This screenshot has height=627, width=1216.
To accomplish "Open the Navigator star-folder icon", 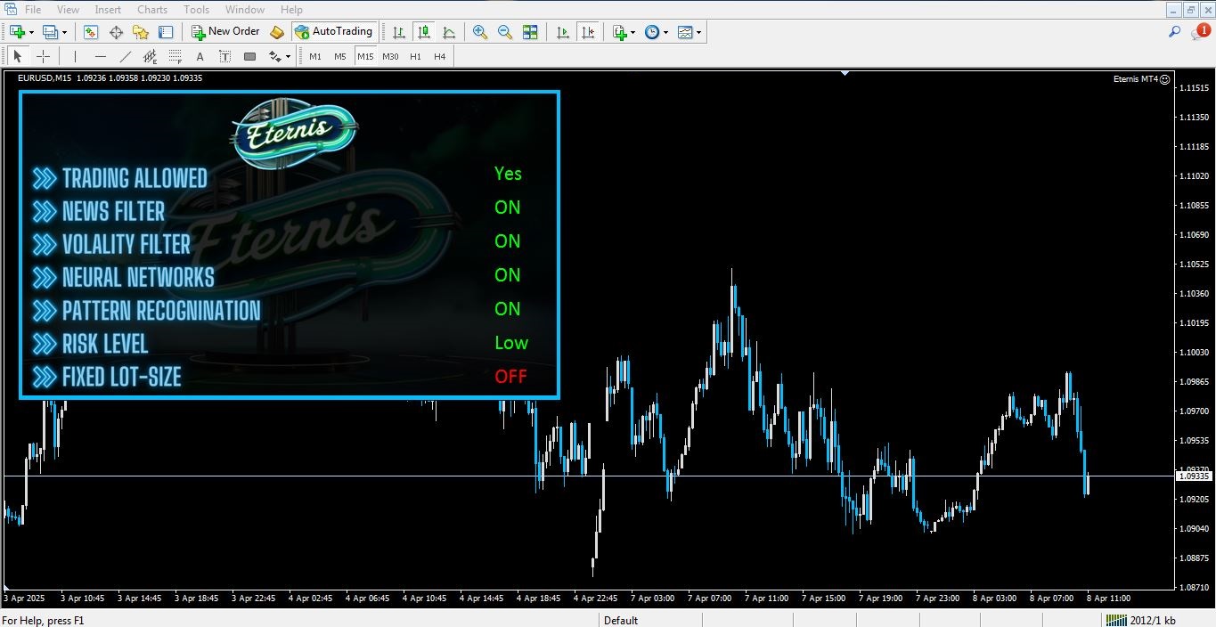I will (141, 32).
